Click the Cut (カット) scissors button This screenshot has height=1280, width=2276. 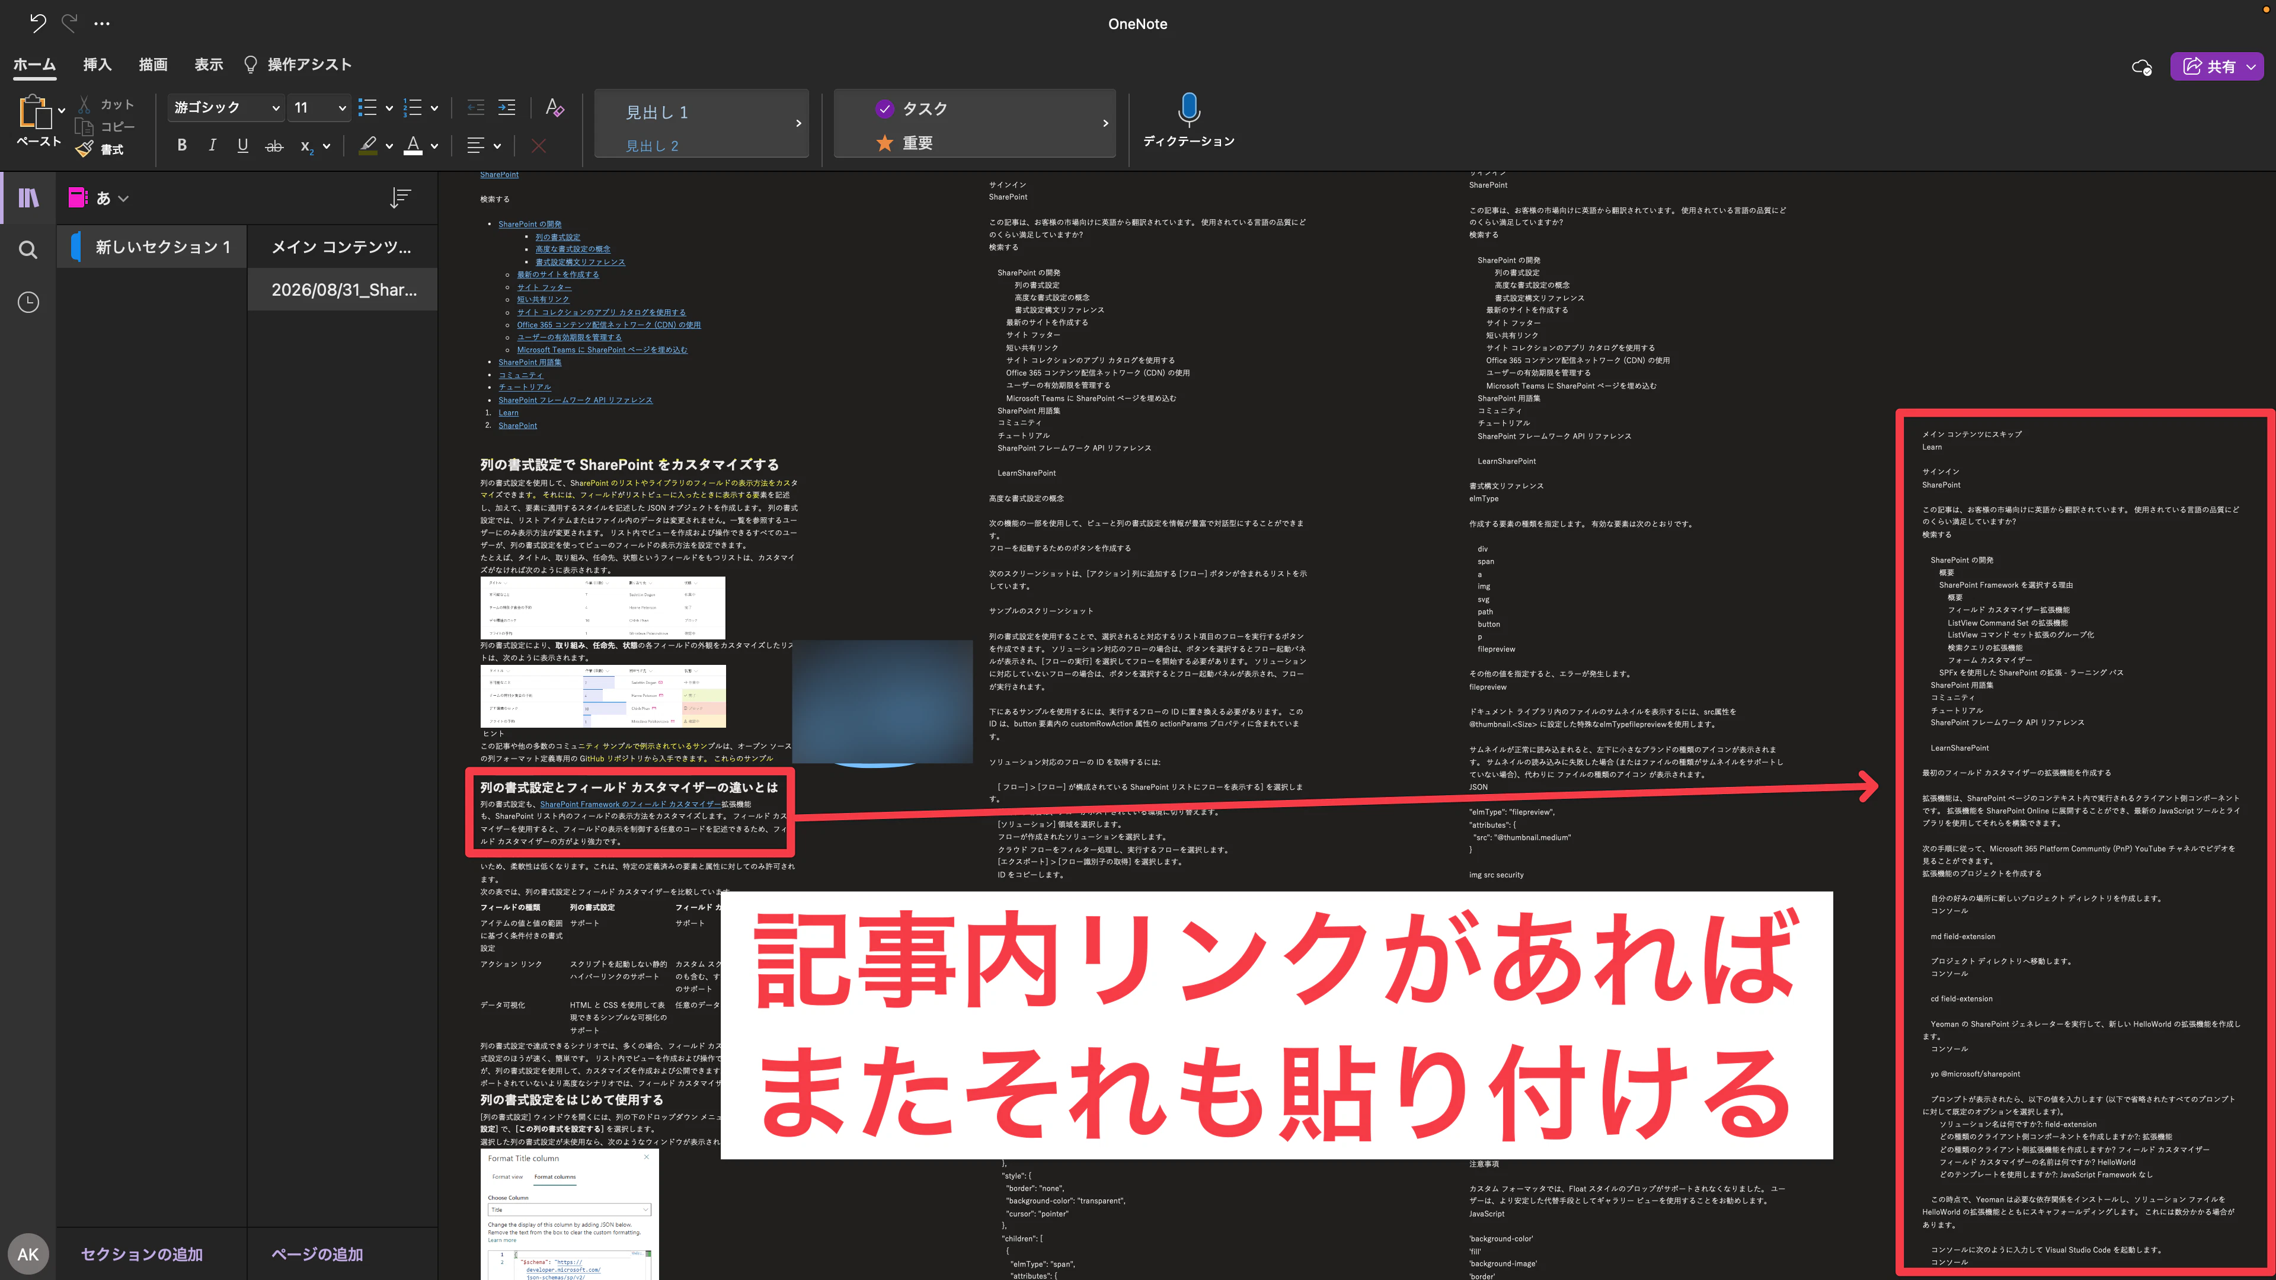click(x=105, y=104)
